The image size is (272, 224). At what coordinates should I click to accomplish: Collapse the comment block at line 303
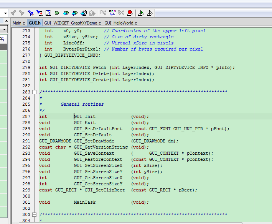click(35, 214)
